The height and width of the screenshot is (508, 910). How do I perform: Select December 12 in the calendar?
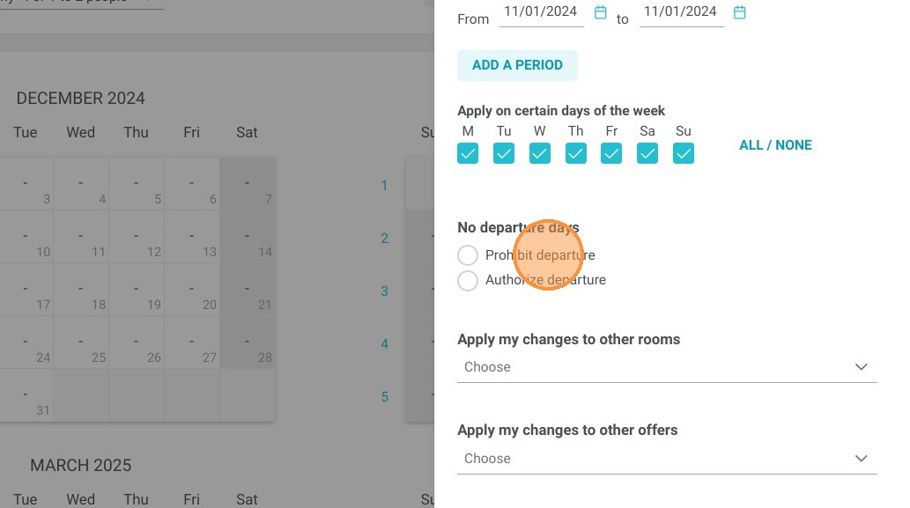pyautogui.click(x=137, y=237)
